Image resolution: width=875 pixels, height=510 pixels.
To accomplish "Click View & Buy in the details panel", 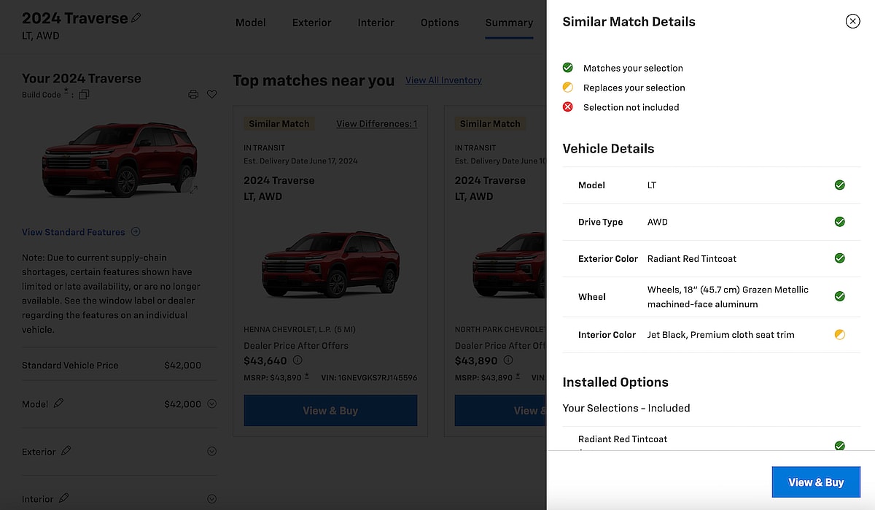I will 816,482.
